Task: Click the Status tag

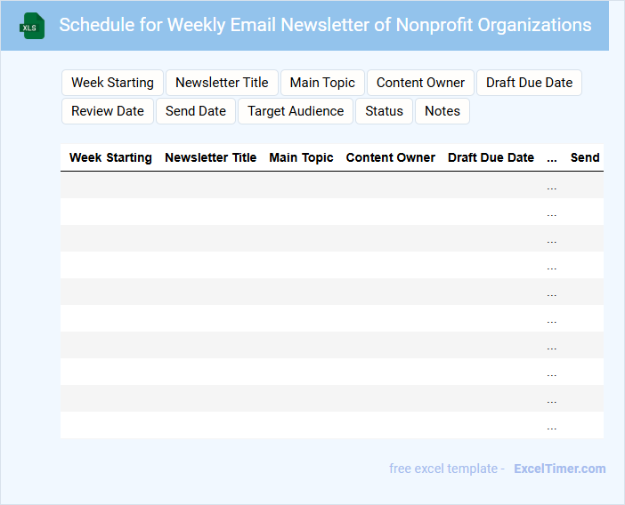Action: pos(384,111)
